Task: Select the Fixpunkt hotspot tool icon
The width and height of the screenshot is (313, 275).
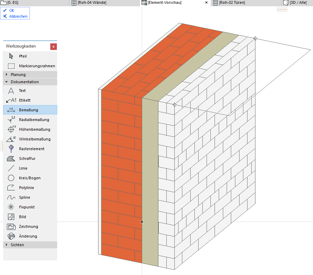Action: point(11,207)
